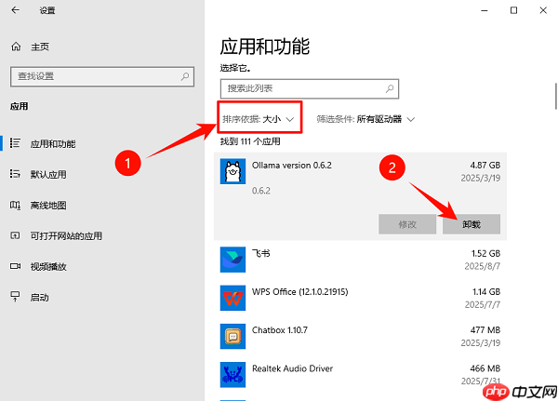Viewport: 558px width, 401px height.
Task: Click the WPS Office app icon
Action: [x=232, y=298]
